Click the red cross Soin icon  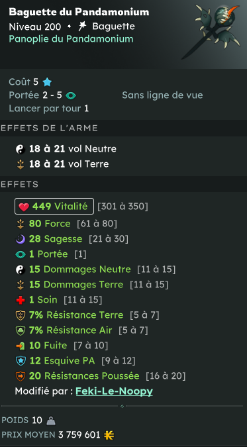click(x=21, y=300)
